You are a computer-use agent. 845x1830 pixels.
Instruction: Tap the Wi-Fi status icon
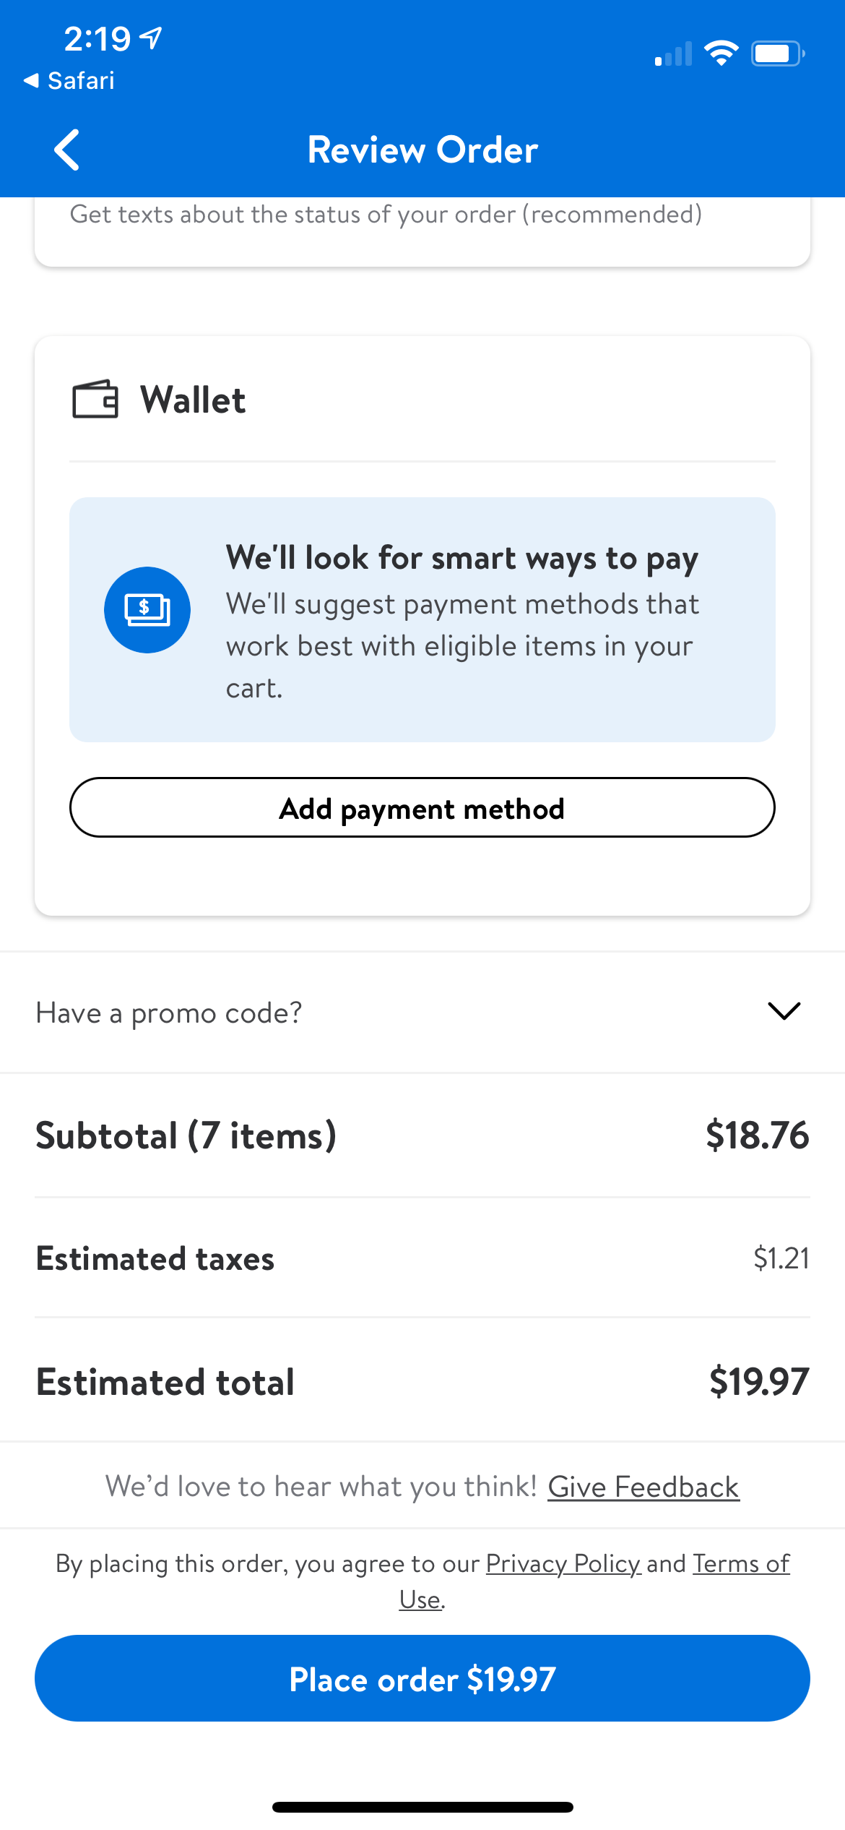721,53
